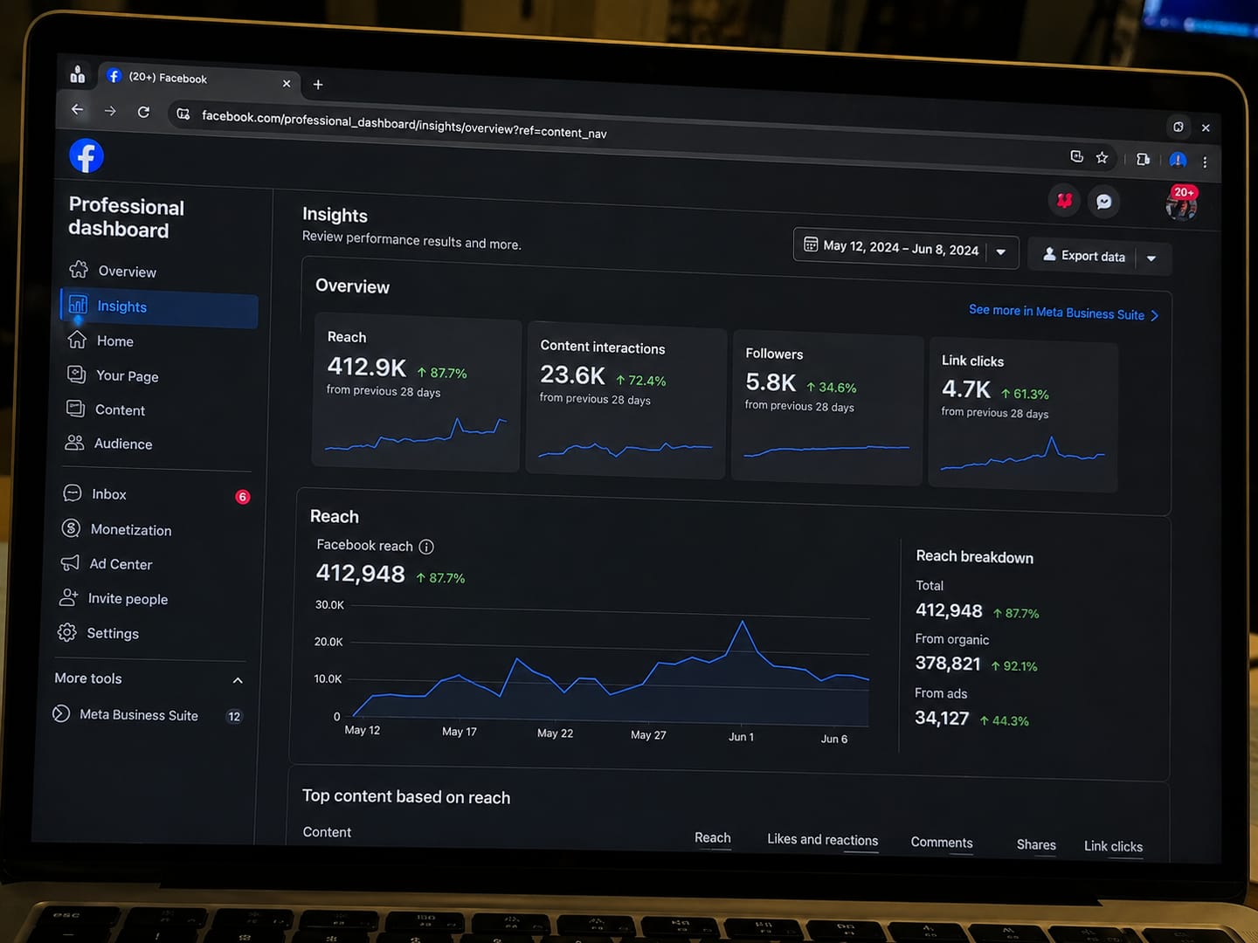
Task: Click the Facebook logo icon
Action: pyautogui.click(x=86, y=155)
